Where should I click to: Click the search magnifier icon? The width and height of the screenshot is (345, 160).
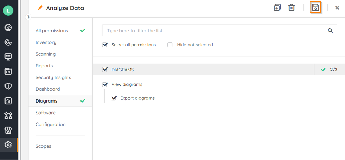pos(330,31)
